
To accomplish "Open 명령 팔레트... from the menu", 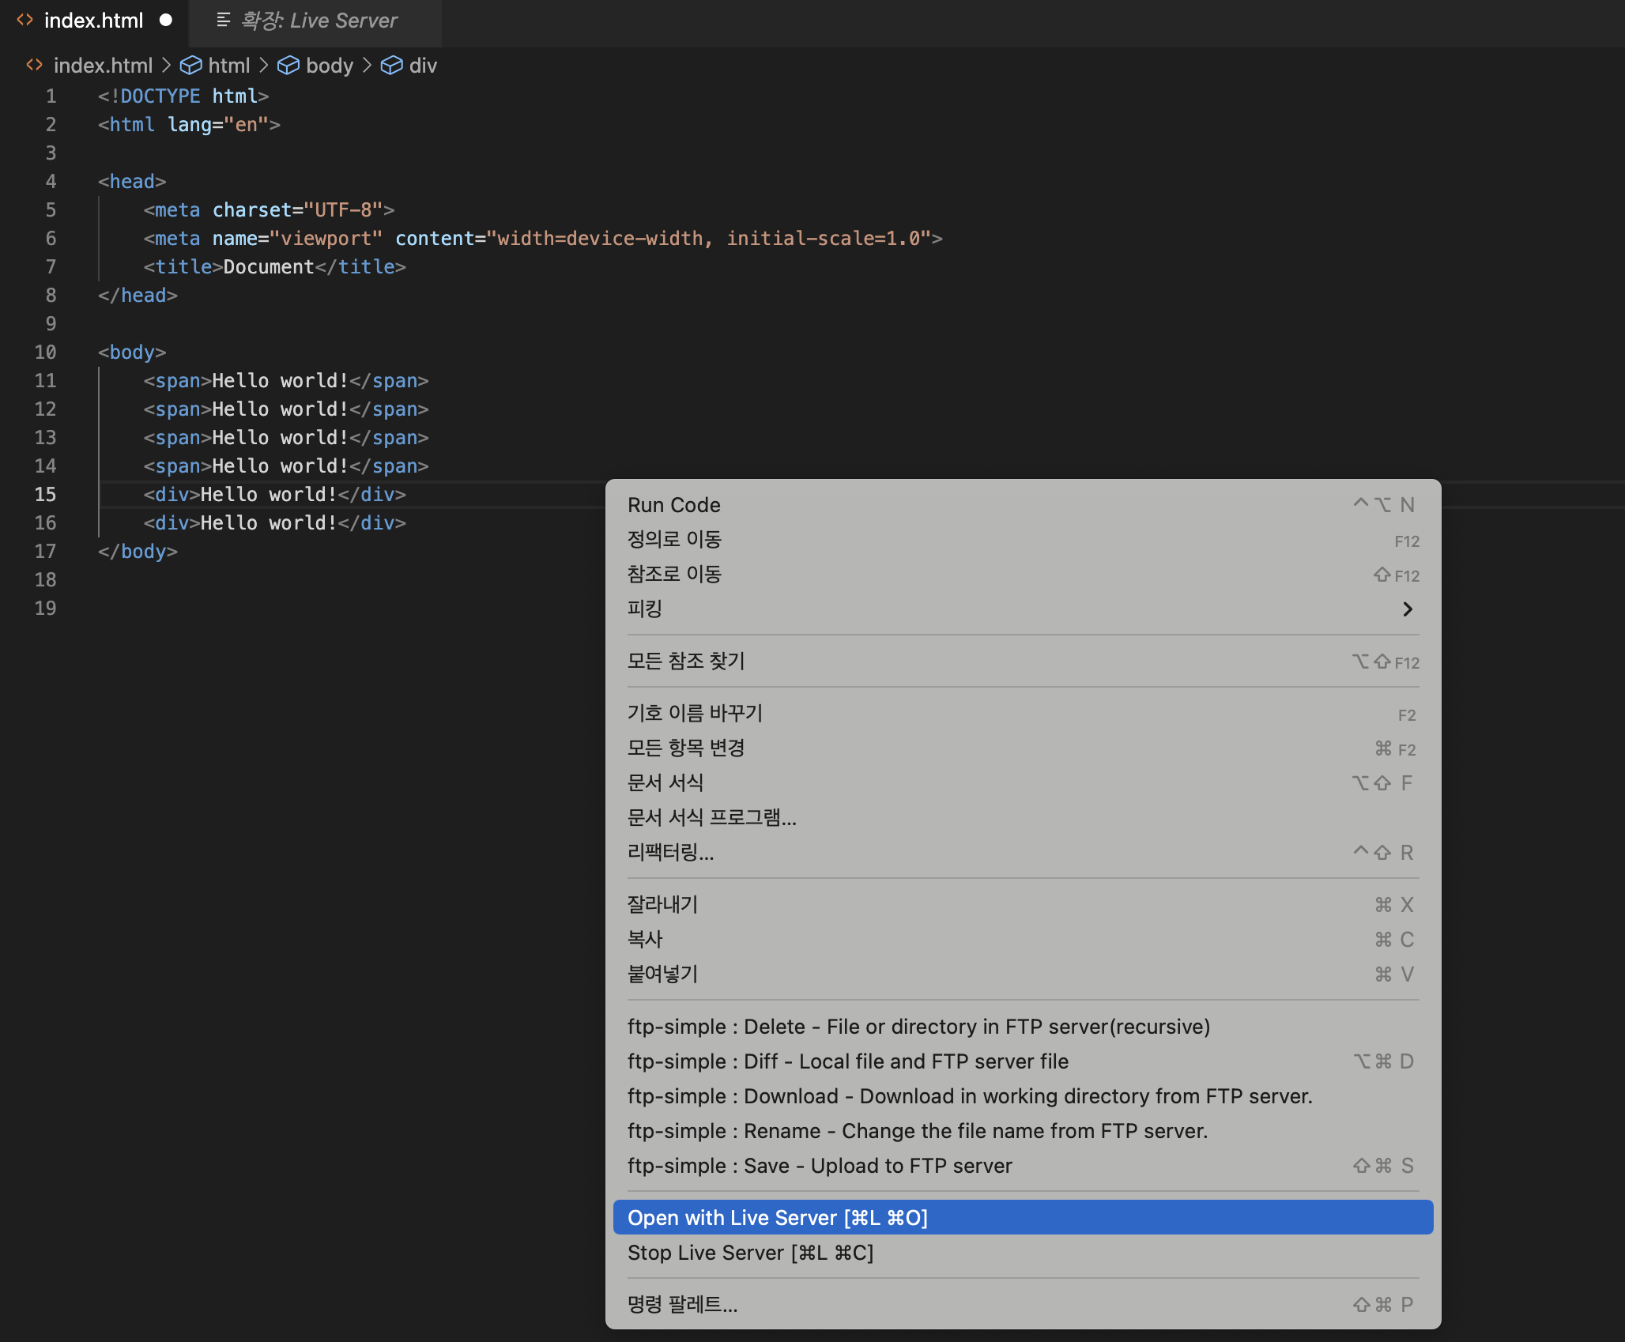I will point(682,1305).
